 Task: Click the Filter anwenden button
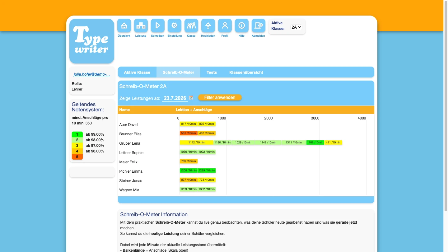[x=220, y=97]
